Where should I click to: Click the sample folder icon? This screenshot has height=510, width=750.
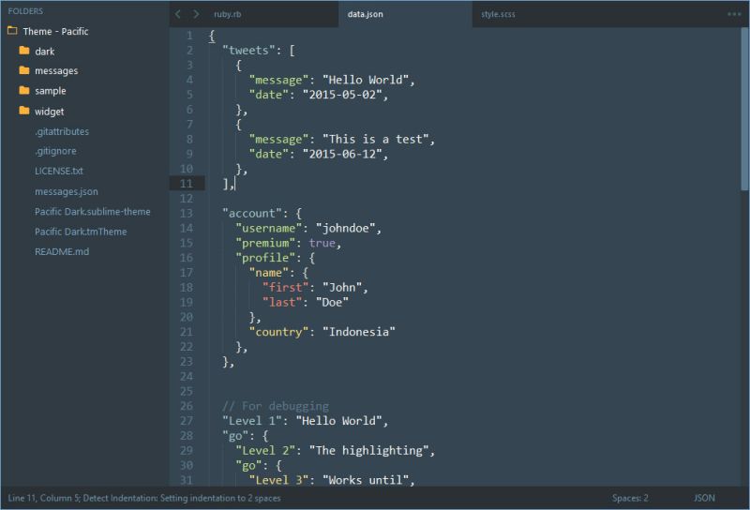[24, 90]
